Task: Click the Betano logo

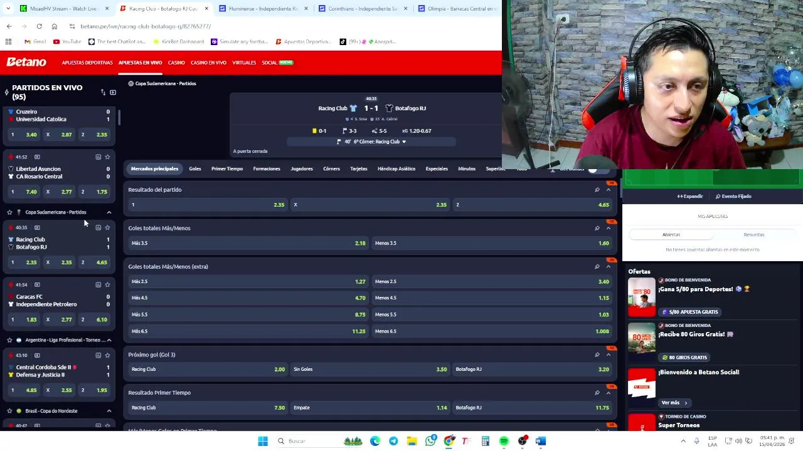Action: coord(26,62)
